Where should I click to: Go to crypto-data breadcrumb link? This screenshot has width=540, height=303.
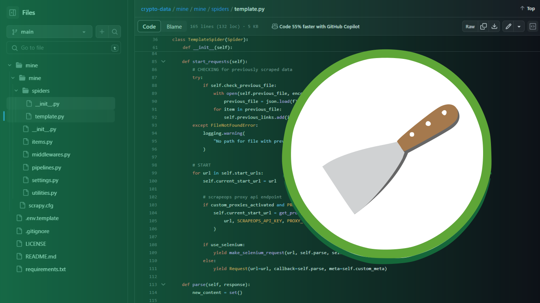click(x=156, y=9)
